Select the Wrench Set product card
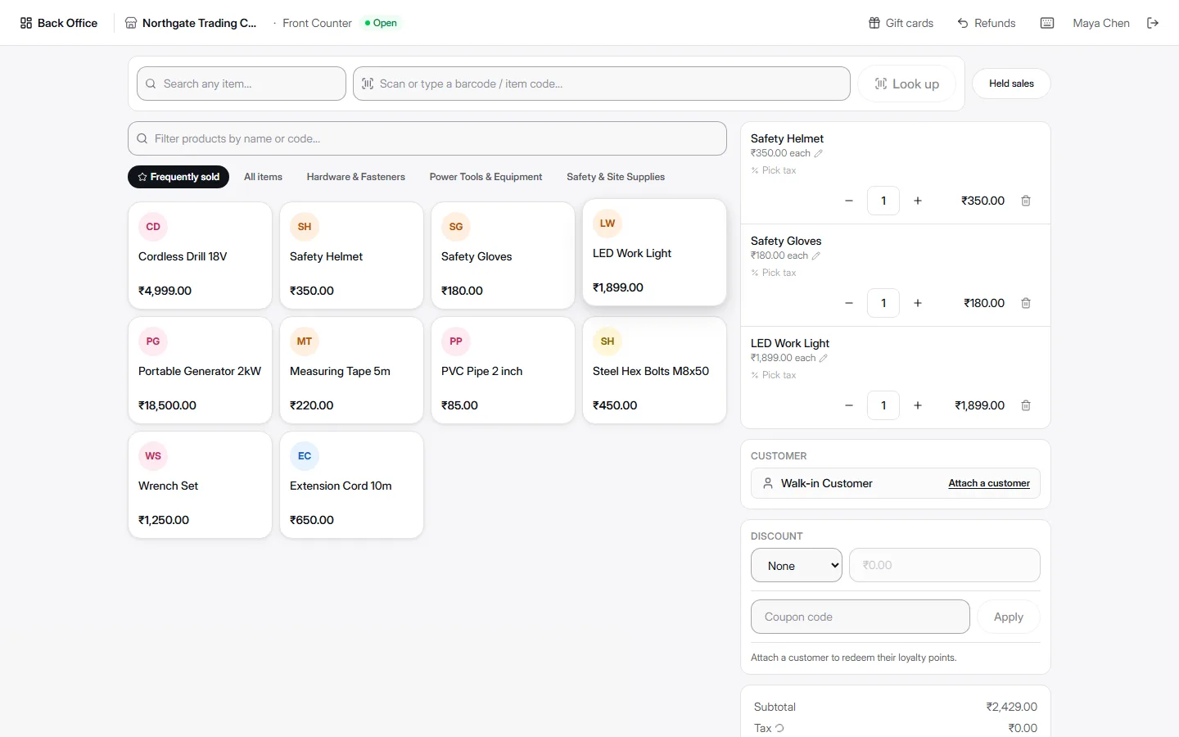The image size is (1179, 737). pyautogui.click(x=200, y=485)
